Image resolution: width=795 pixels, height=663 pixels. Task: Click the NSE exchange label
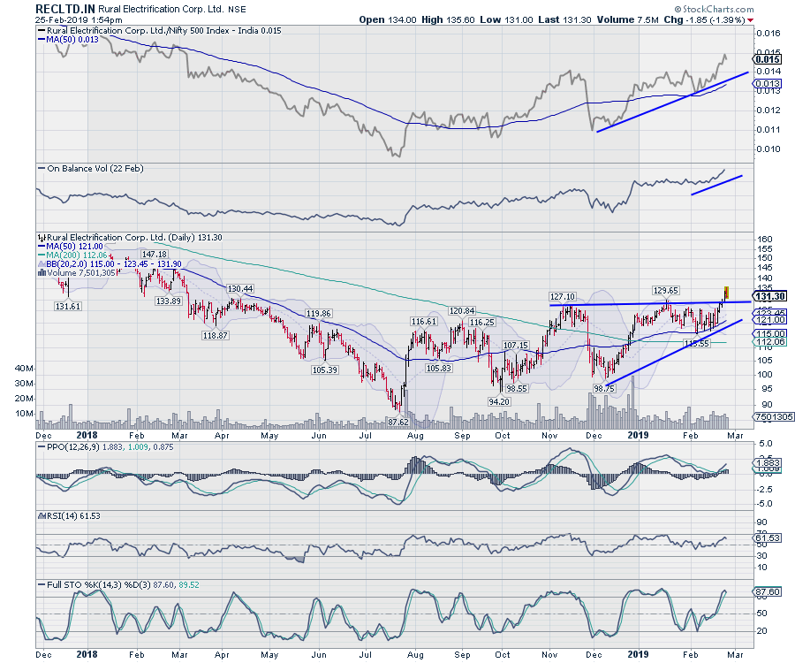237,9
